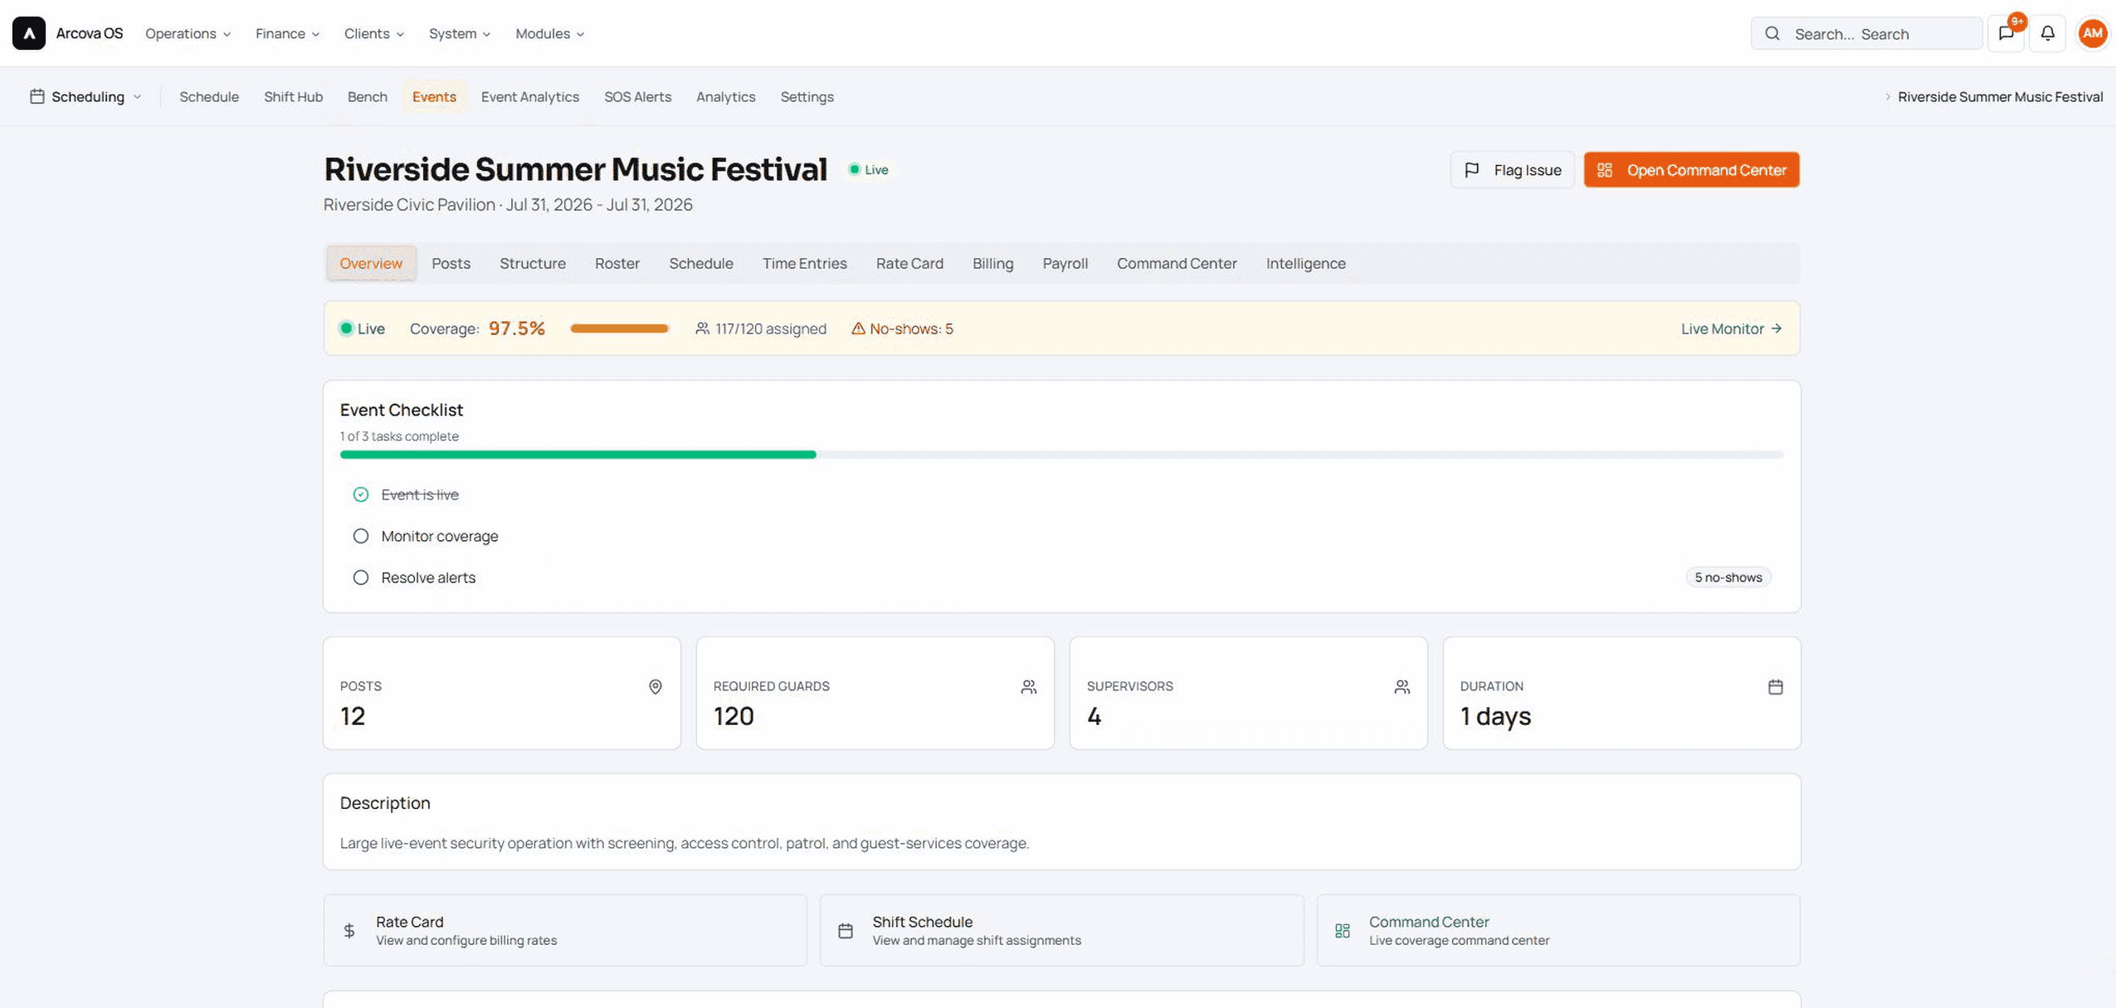The image size is (2116, 1008).
Task: Switch to the Billing tab
Action: (992, 263)
